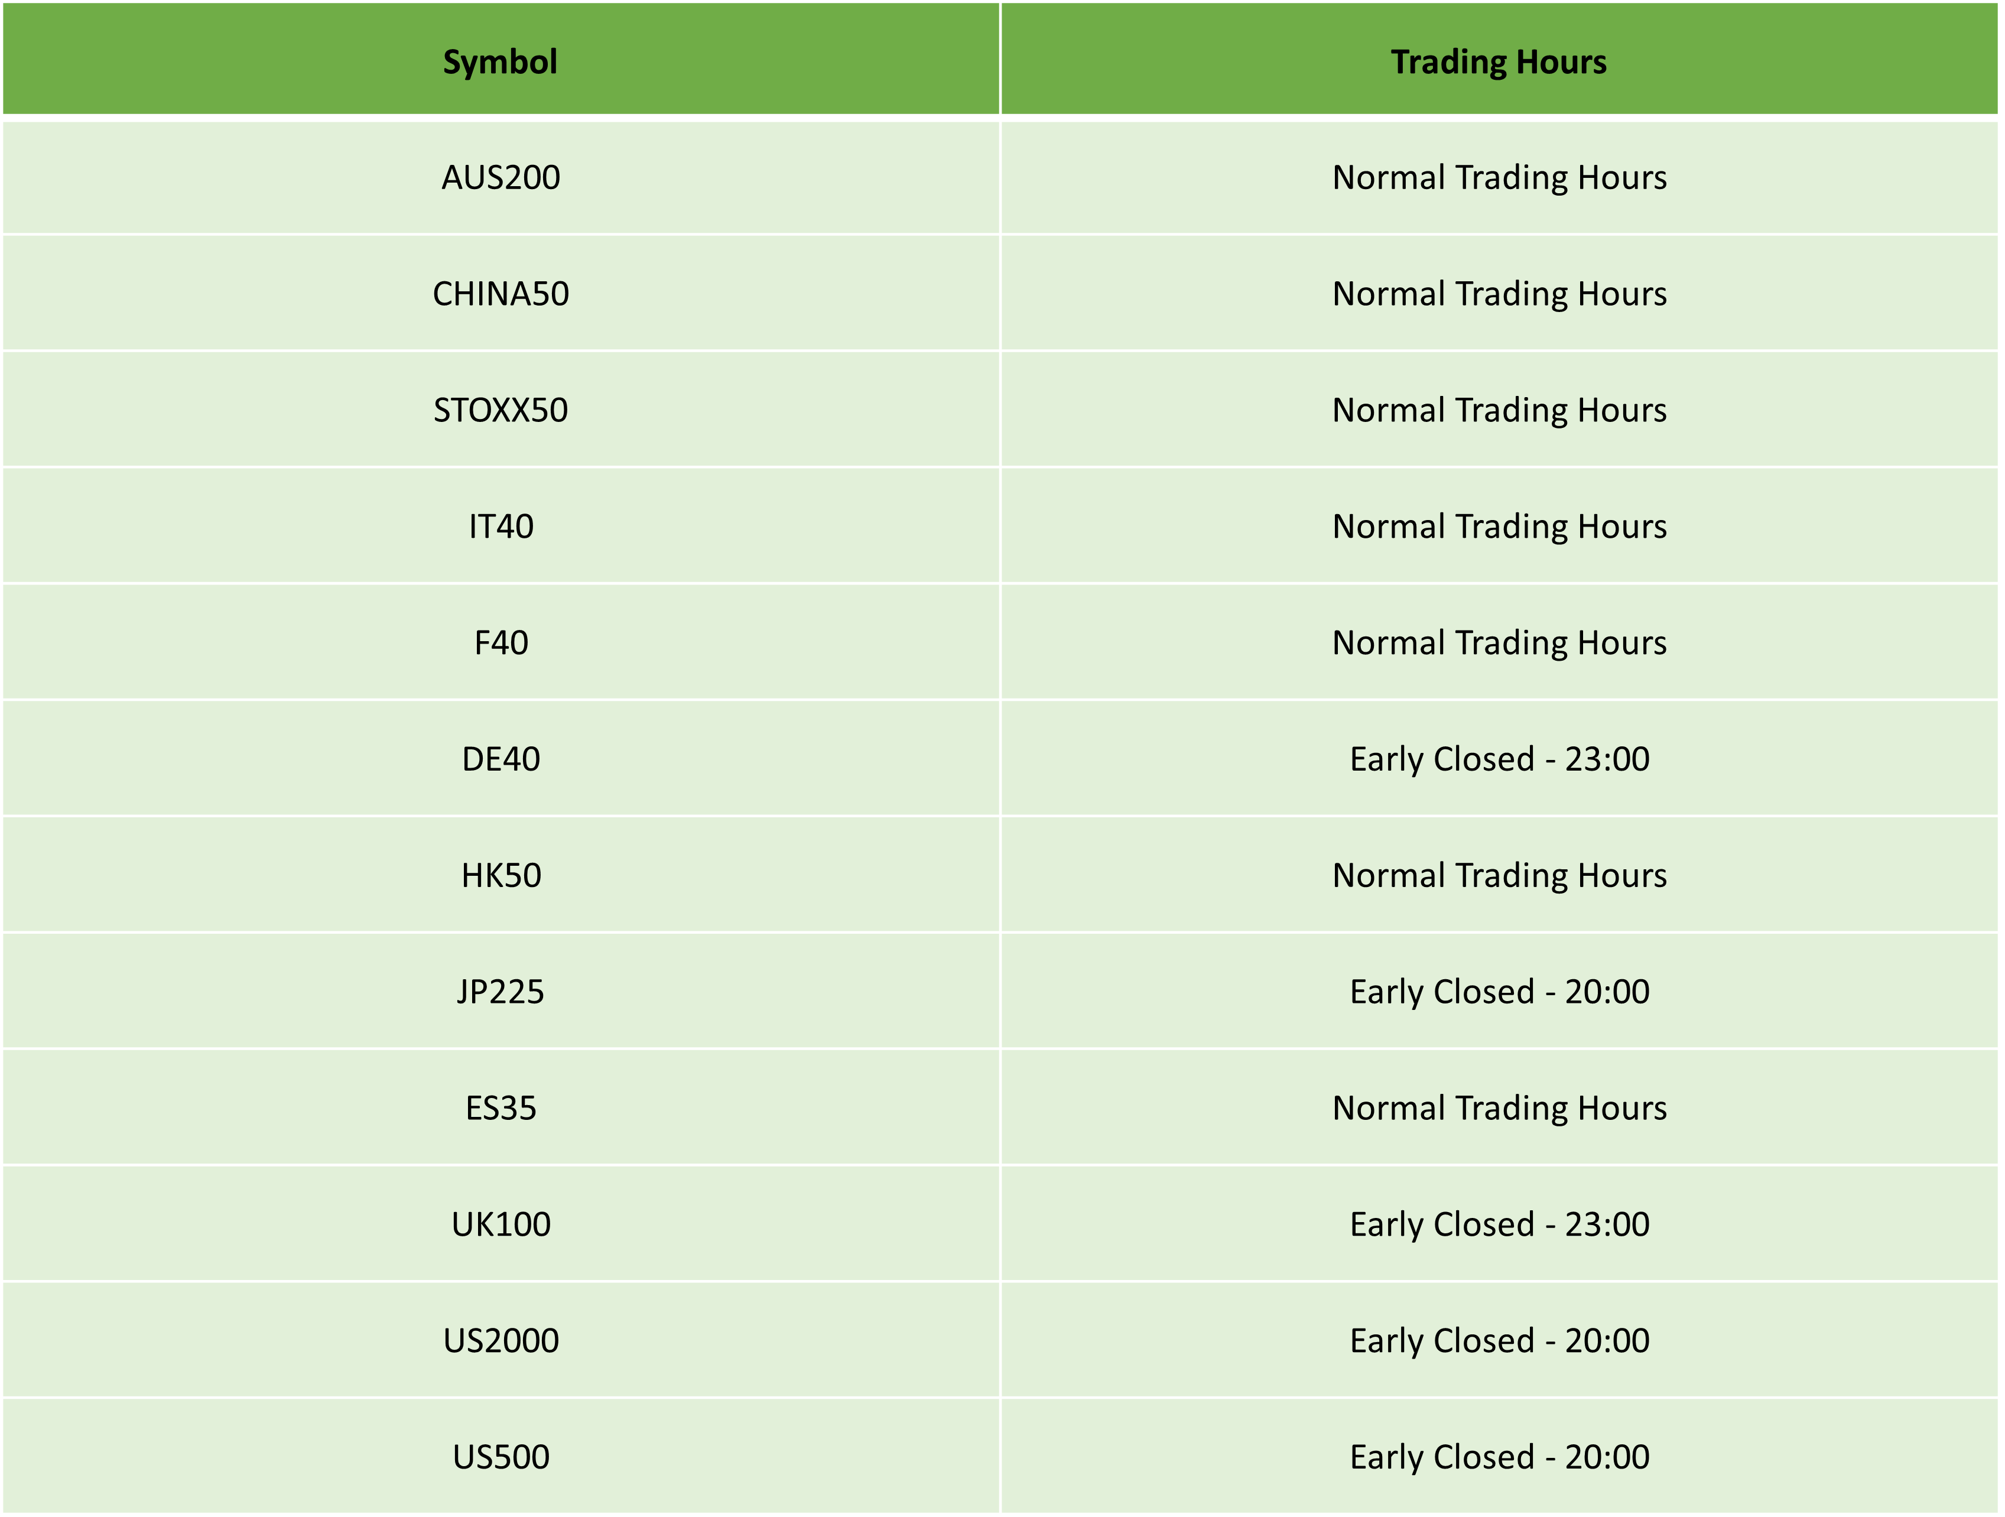Select the DE40 symbol cell
Screen dimensions: 2005x1517
[501, 759]
